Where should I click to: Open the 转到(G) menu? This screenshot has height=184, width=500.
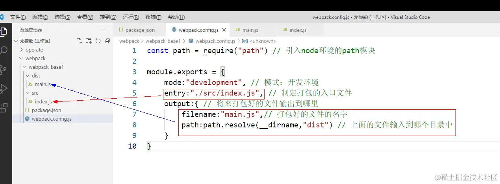coord(108,17)
